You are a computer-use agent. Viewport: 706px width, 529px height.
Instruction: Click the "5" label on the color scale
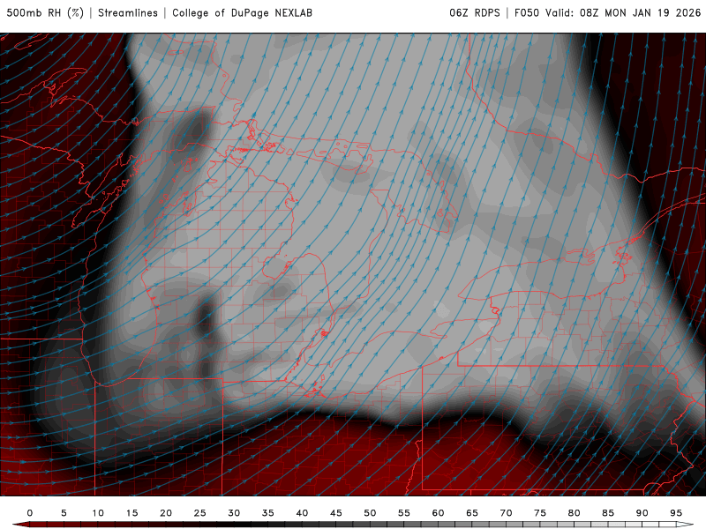(64, 513)
